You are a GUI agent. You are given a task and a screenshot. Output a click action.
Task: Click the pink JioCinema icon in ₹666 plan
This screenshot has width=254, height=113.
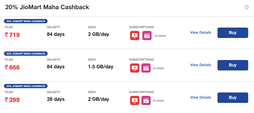click(146, 68)
